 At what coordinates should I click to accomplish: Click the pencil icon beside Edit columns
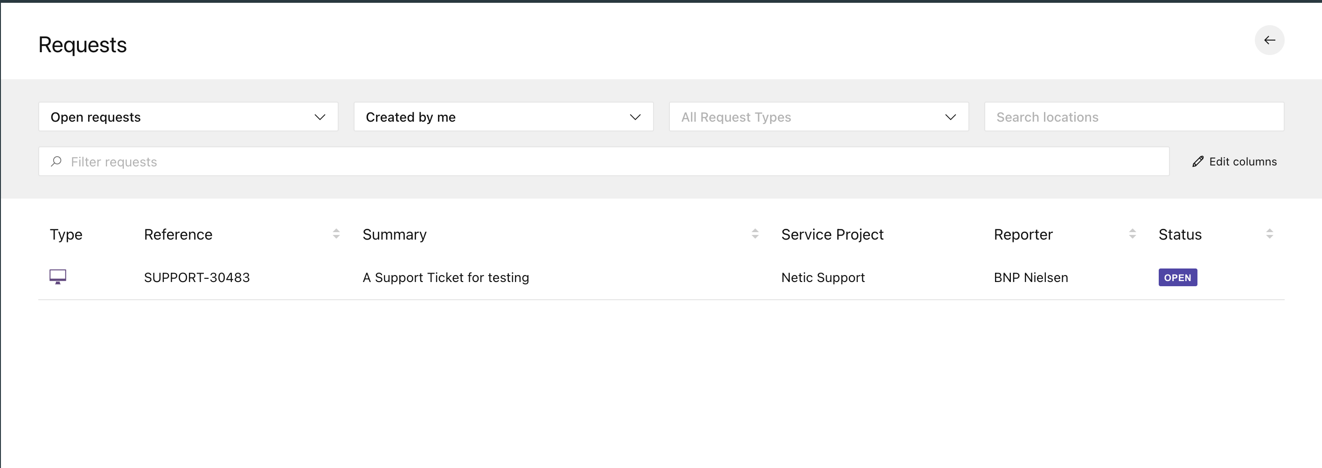pyautogui.click(x=1198, y=161)
